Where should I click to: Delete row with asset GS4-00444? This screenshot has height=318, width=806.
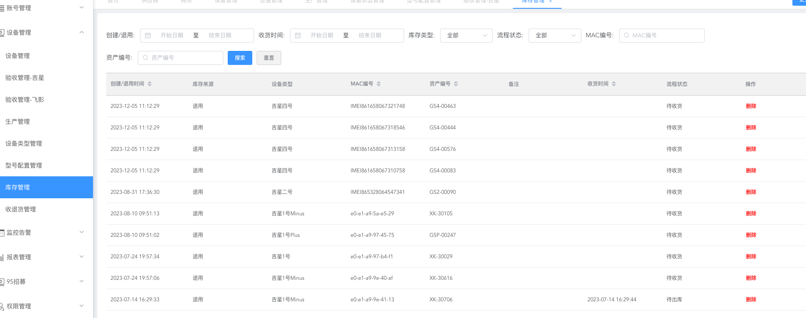tap(751, 128)
